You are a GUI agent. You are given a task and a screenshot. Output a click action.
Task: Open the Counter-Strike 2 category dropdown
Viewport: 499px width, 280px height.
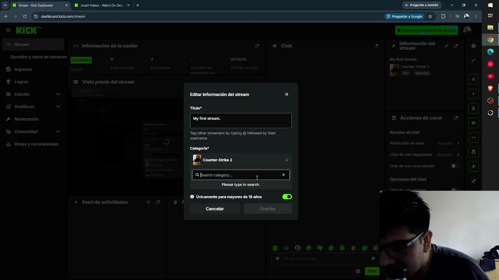pyautogui.click(x=241, y=160)
